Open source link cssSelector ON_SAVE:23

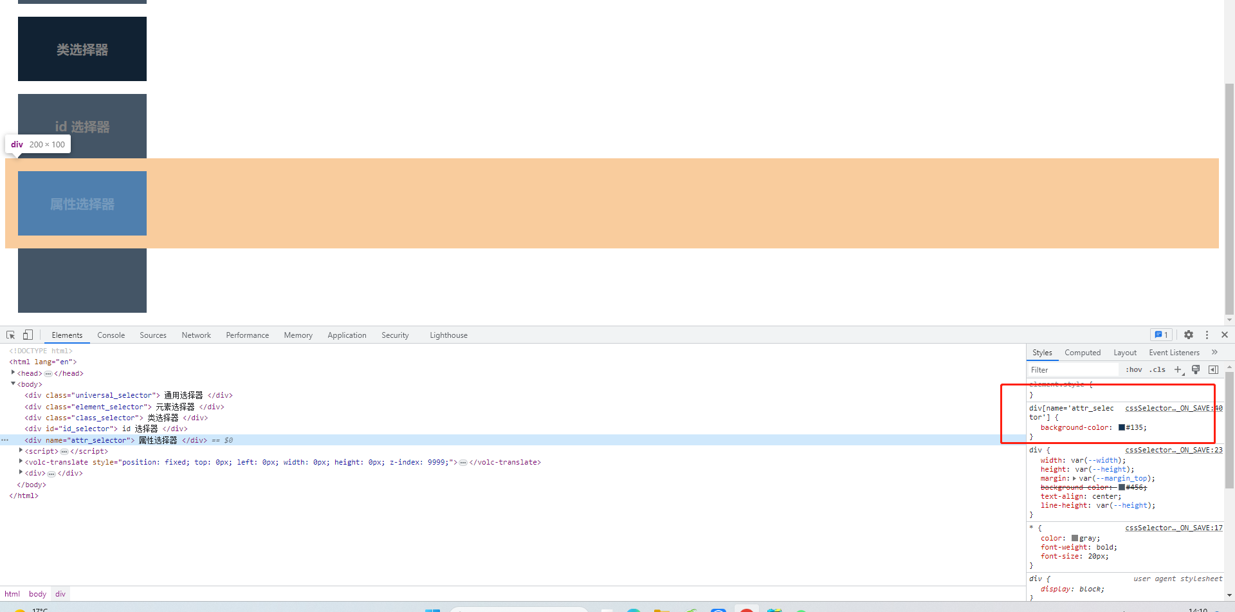[1173, 450]
